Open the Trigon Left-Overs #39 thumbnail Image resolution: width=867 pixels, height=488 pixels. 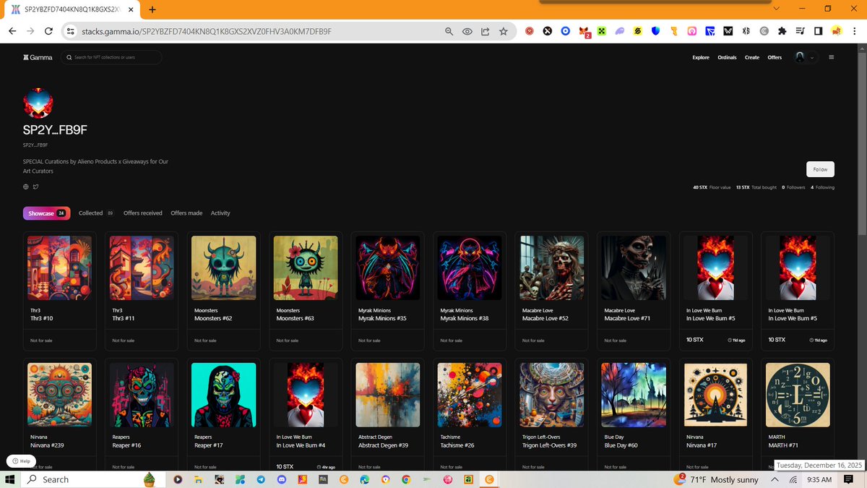pos(552,395)
